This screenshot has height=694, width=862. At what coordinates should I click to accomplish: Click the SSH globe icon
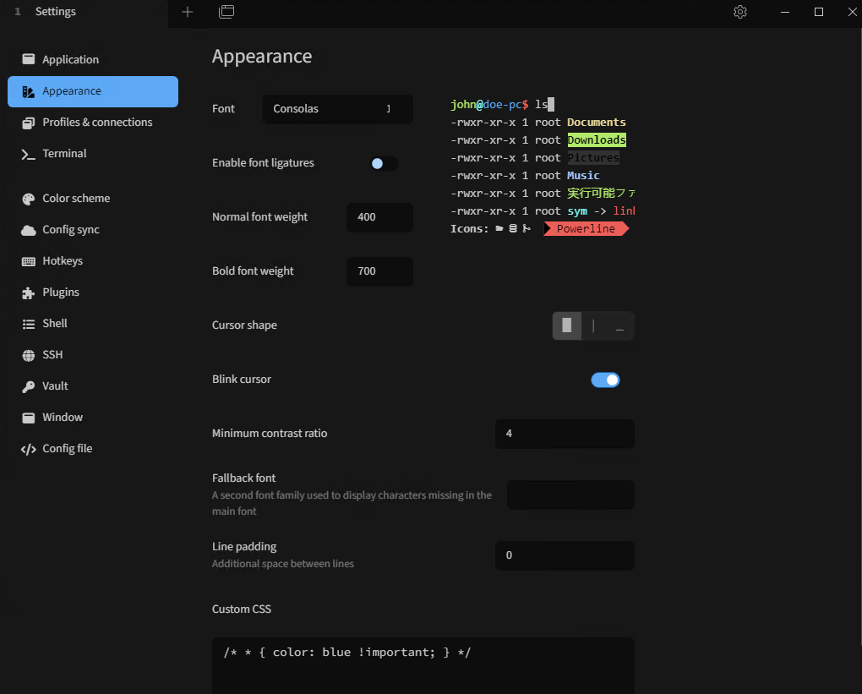tap(28, 355)
